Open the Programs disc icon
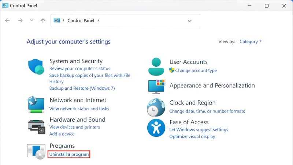The width and height of the screenshot is (293, 165). tap(36, 151)
